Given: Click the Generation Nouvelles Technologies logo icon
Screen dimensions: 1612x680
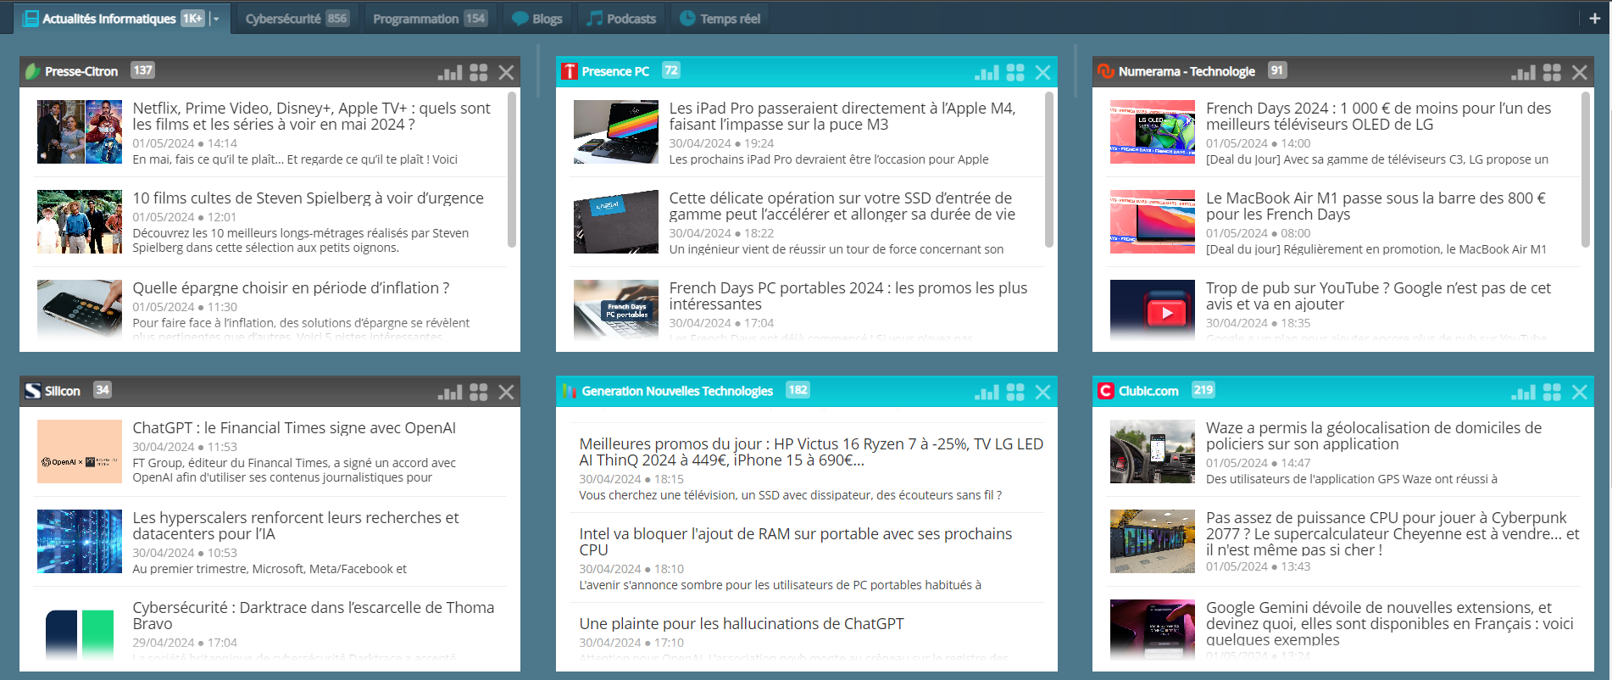Looking at the screenshot, I should (570, 391).
